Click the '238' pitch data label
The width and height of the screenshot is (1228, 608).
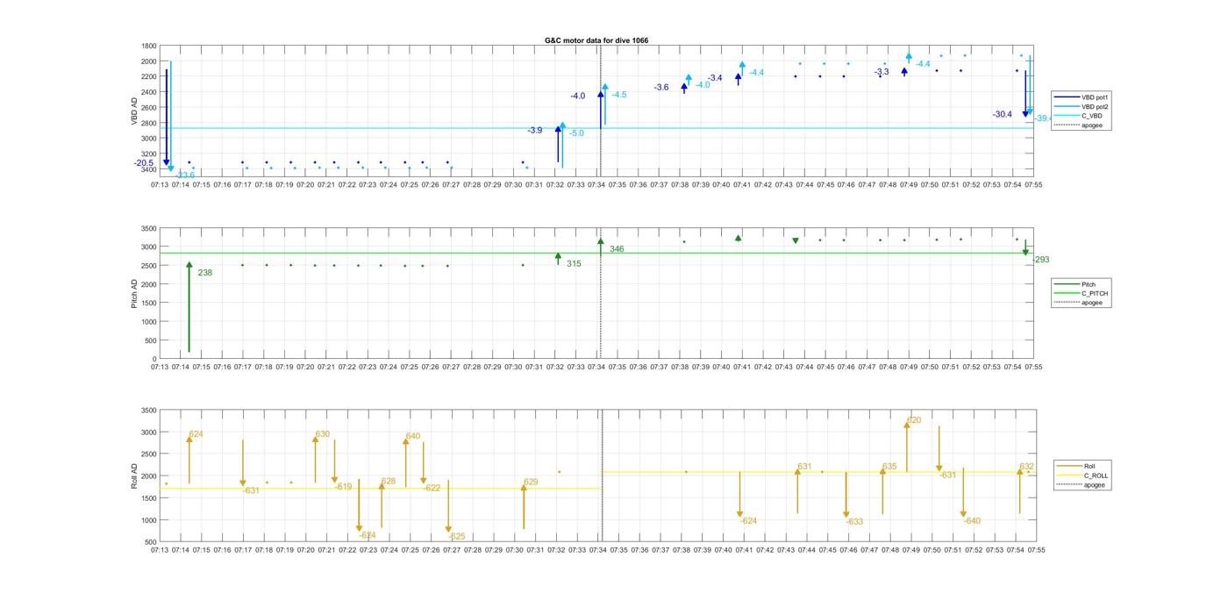[205, 273]
